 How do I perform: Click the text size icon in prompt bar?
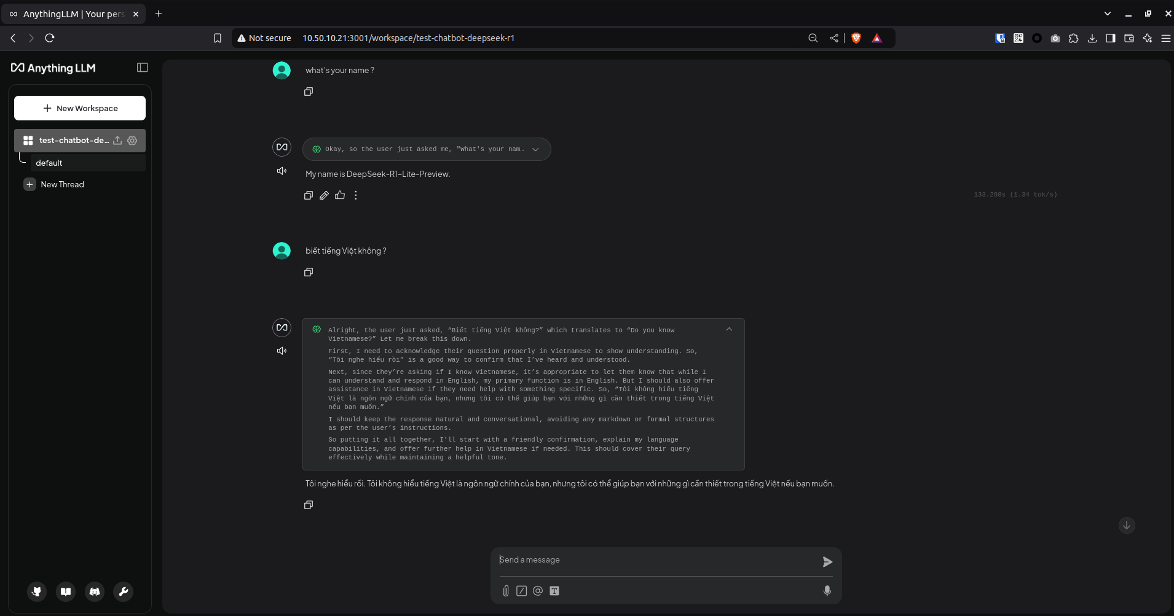pos(554,591)
